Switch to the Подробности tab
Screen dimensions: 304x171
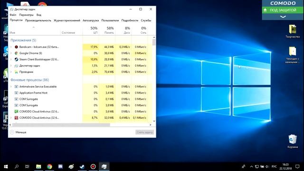[x=130, y=20]
